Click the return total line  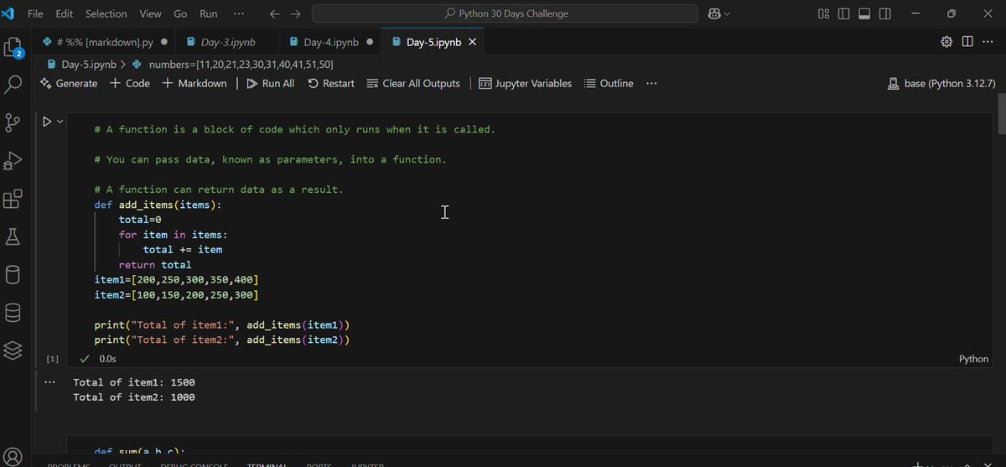point(155,265)
